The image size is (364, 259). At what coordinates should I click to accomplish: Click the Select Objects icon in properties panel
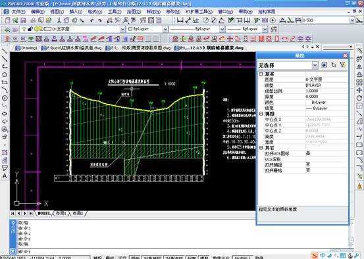point(334,65)
